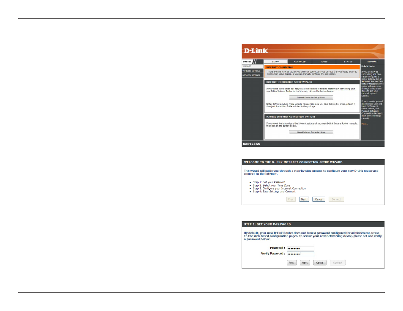403x311 pixels.
Task: Focus the Password input field
Action: [x=300, y=248]
